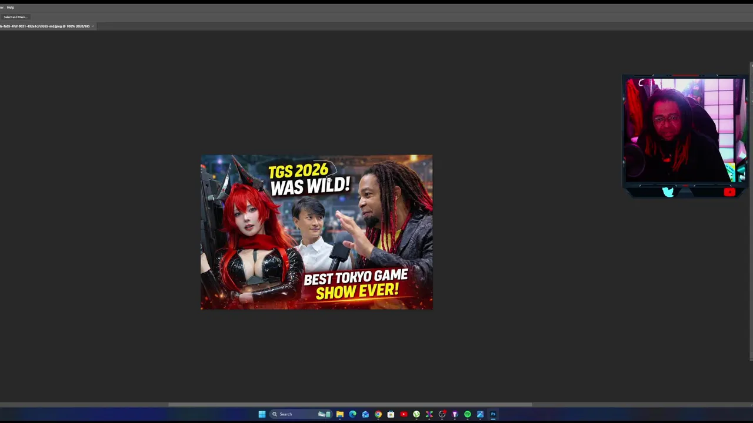
Task: Click the Select and Mask button
Action: pyautogui.click(x=15, y=17)
